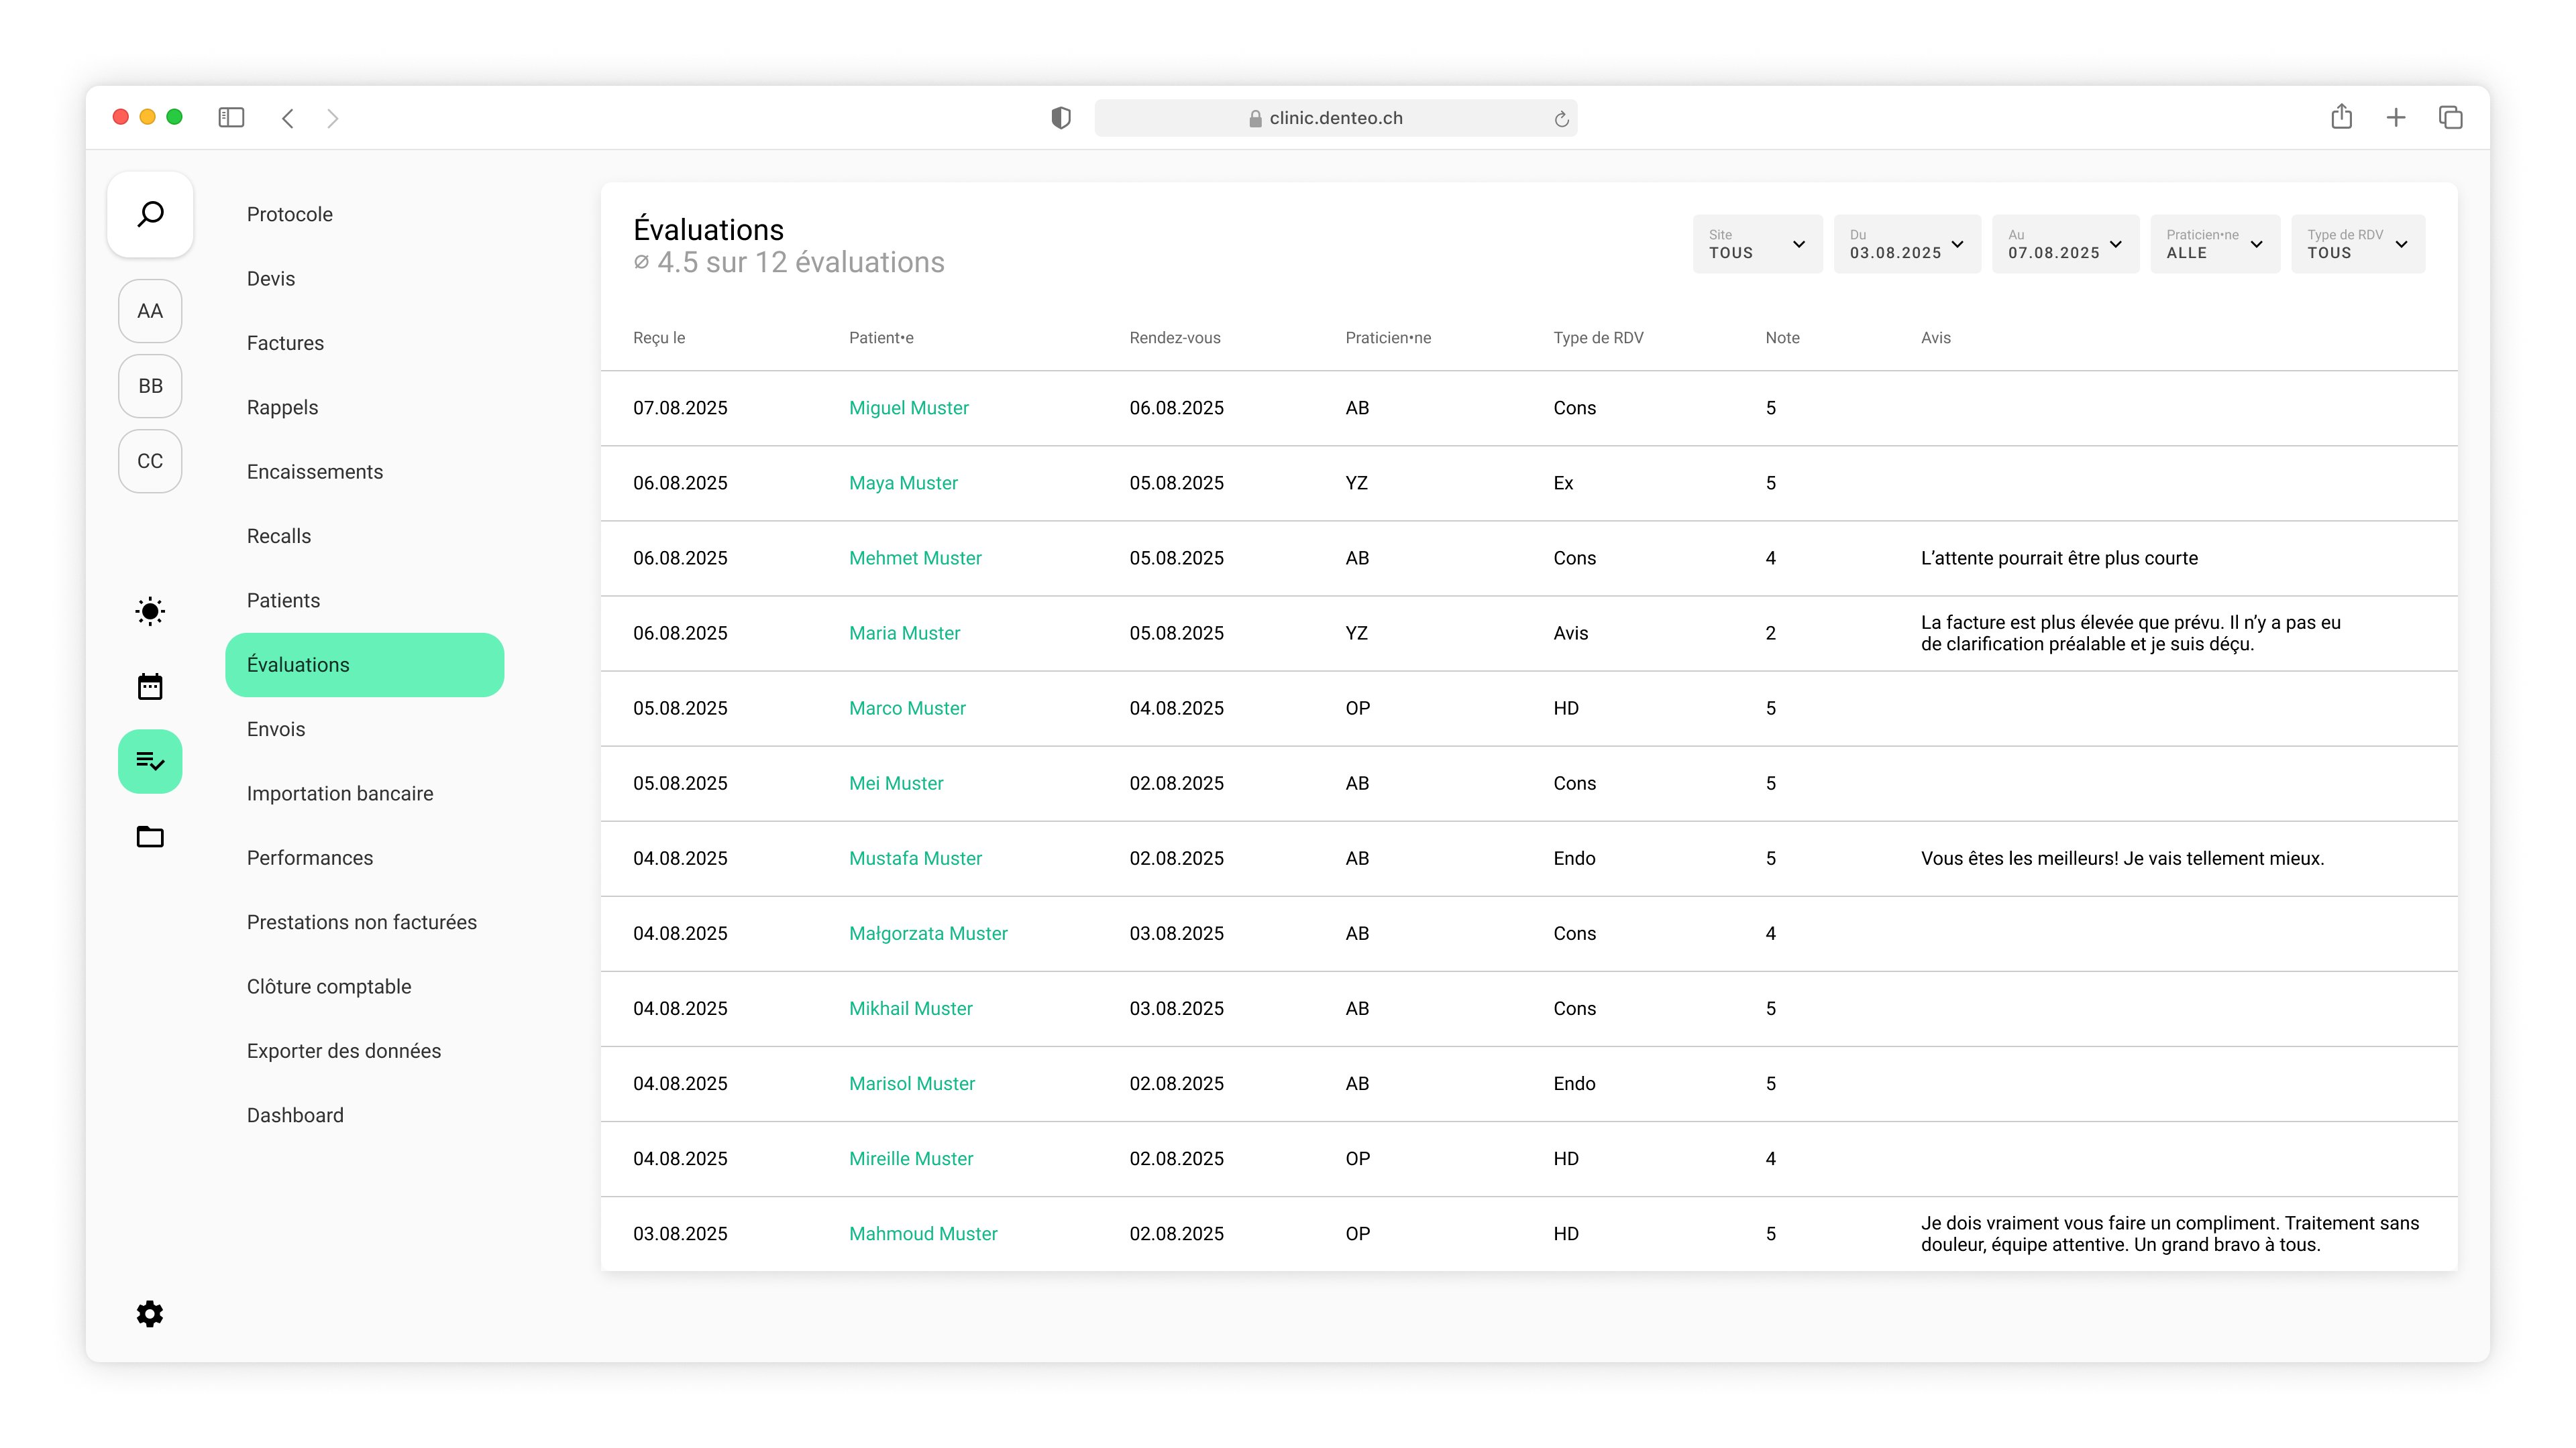Open the Du start date dropdown
The image size is (2576, 1448).
pos(1906,244)
